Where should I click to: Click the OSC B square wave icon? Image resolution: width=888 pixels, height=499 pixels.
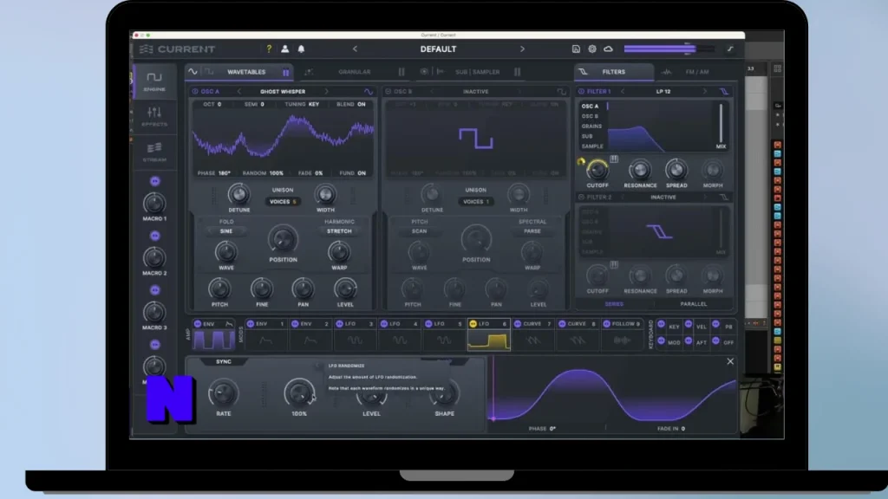point(561,92)
